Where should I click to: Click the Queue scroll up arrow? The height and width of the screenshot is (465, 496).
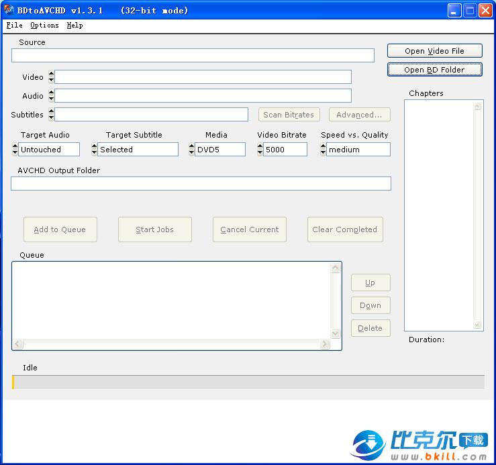336,268
